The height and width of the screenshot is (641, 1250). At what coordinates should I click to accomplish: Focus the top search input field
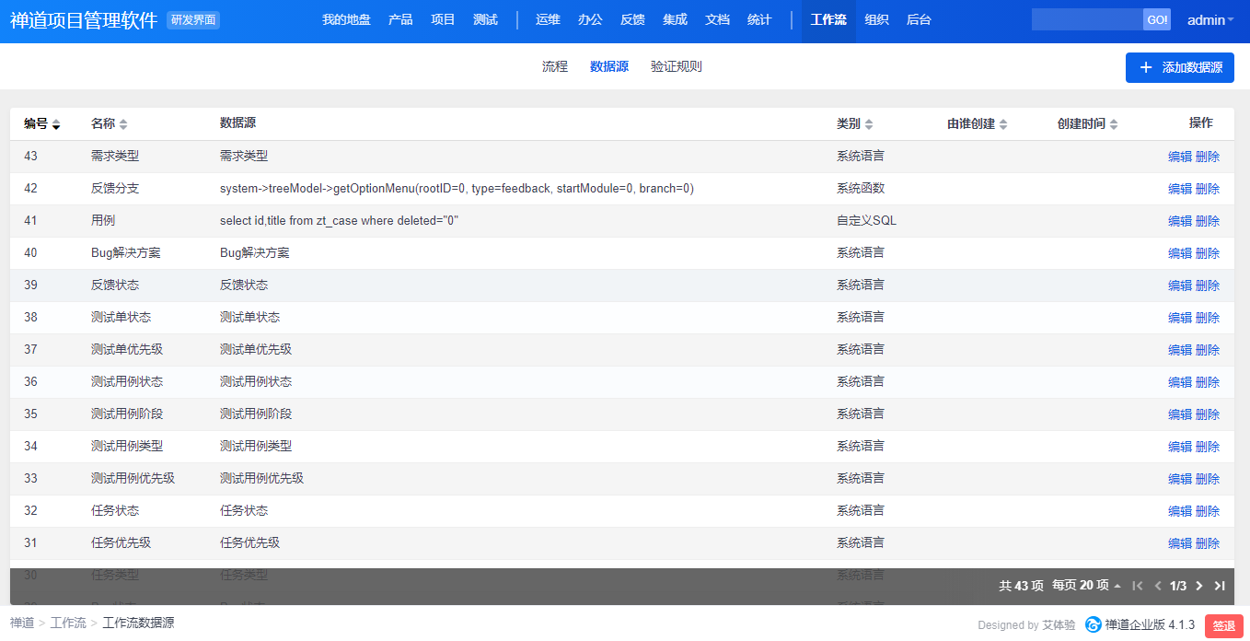pos(1087,20)
